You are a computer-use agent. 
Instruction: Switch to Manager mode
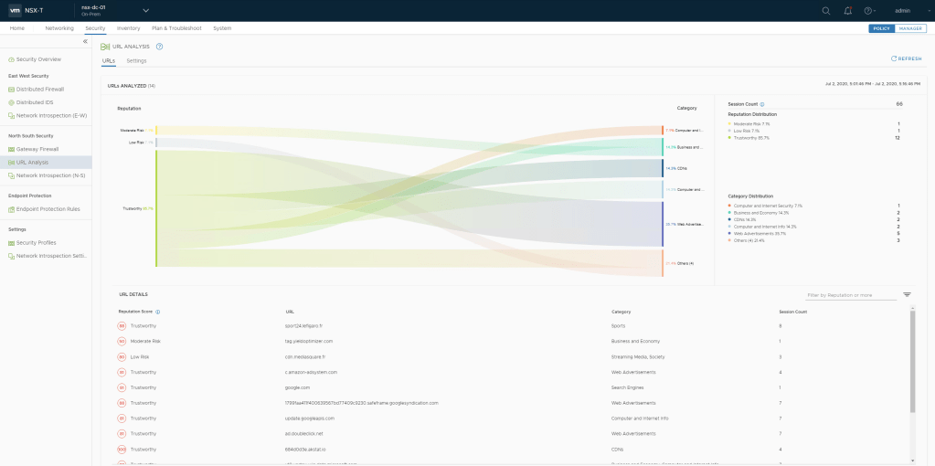point(910,28)
